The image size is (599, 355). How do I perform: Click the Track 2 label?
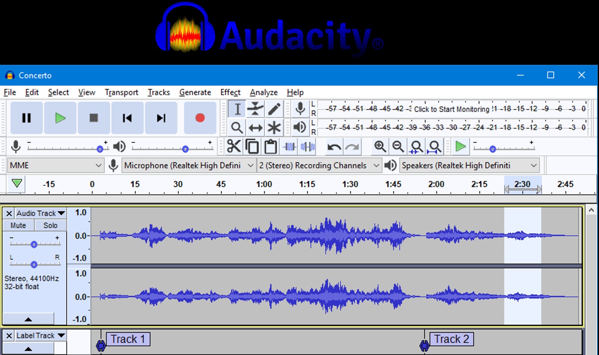[x=451, y=339]
